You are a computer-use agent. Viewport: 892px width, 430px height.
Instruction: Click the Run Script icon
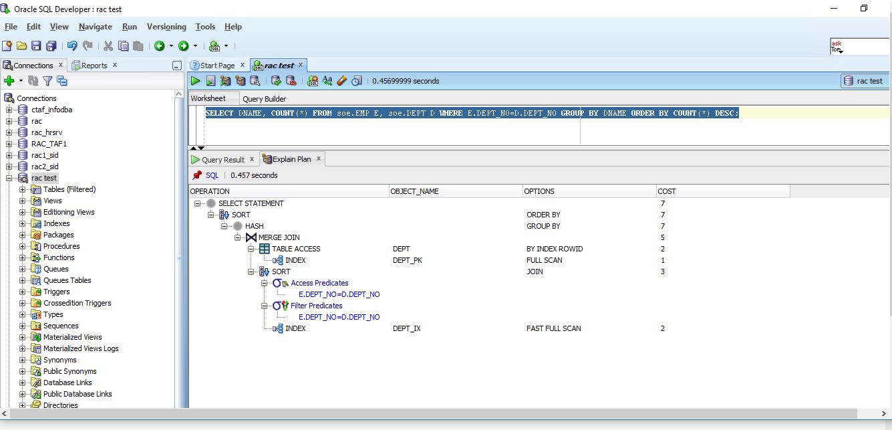(x=210, y=81)
